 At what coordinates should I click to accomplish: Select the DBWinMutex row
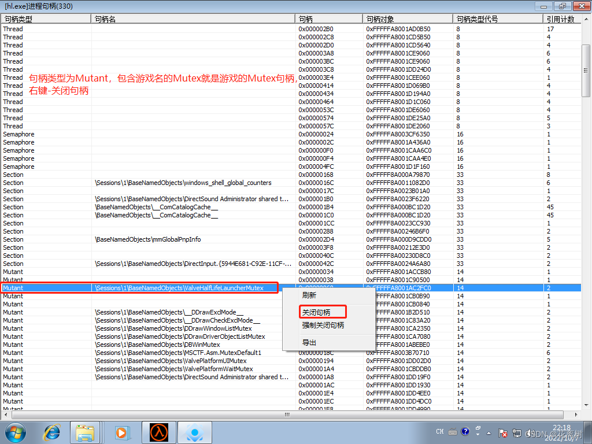(x=291, y=345)
